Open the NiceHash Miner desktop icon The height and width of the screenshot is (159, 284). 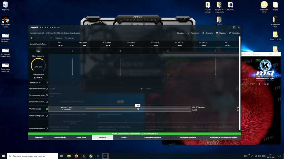pyautogui.click(x=264, y=5)
